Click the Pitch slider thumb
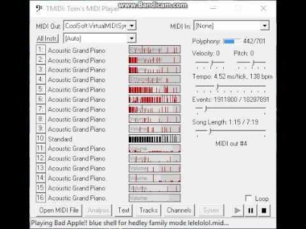Screen dimensions: 306x229 coord(253,63)
